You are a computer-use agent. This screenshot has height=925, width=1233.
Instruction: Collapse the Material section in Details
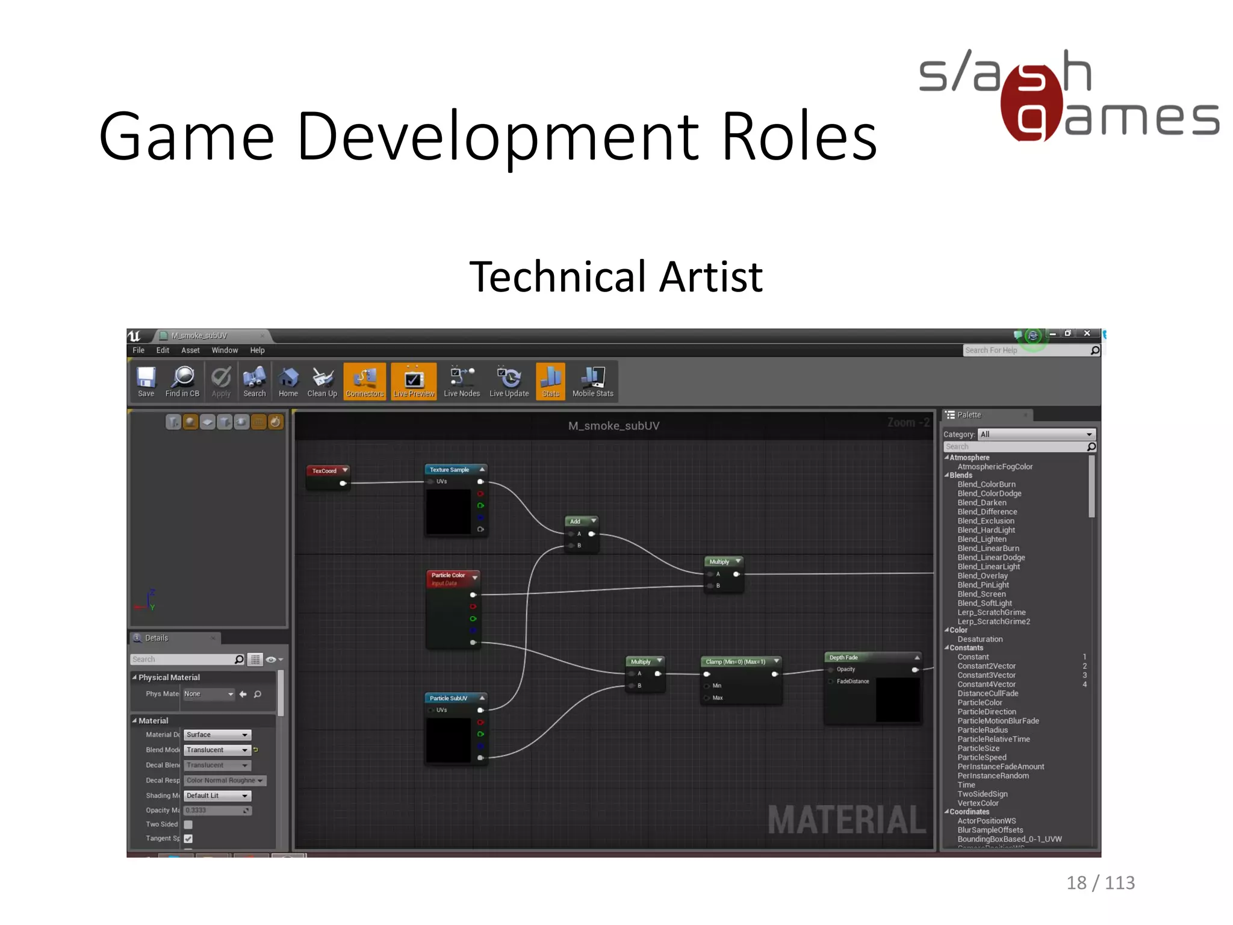(x=134, y=721)
